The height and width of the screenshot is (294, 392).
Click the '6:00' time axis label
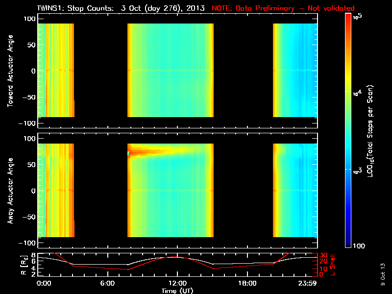107,283
